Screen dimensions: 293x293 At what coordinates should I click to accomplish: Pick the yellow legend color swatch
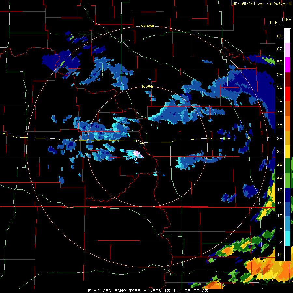click(287, 152)
